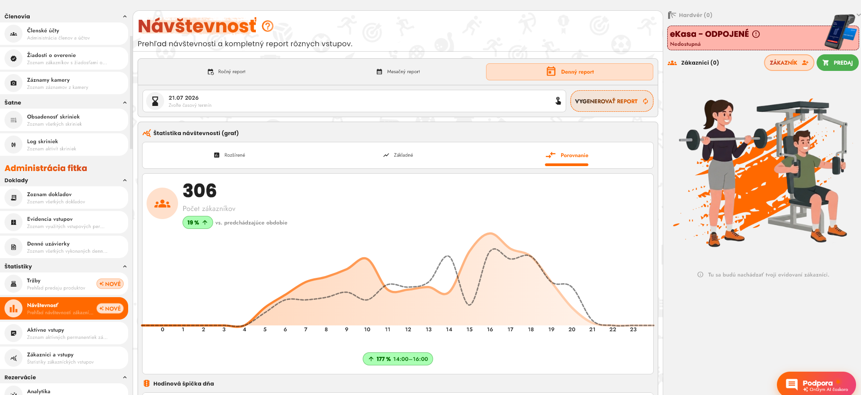The width and height of the screenshot is (861, 395).
Task: Open Záznamy kamery camera icon
Action: pyautogui.click(x=13, y=83)
